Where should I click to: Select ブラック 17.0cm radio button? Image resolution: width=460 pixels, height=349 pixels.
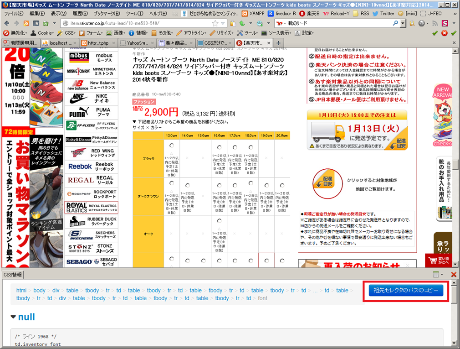point(235,147)
